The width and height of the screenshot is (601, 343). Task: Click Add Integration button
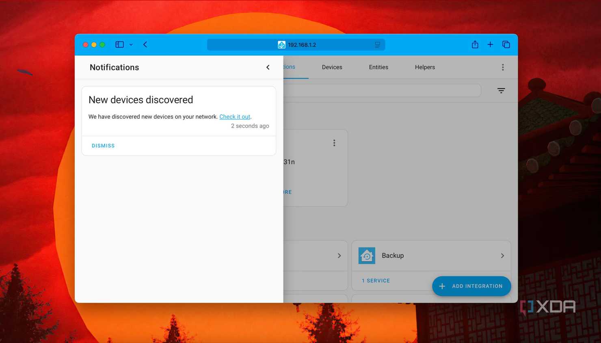pos(471,286)
